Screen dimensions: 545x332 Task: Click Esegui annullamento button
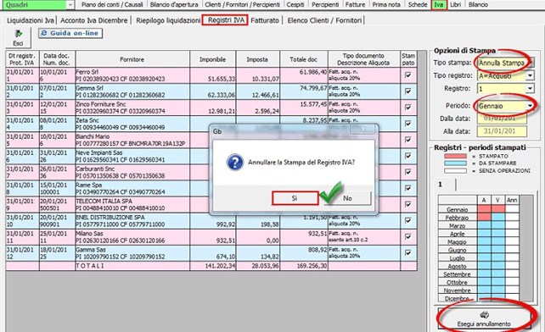[x=484, y=318]
